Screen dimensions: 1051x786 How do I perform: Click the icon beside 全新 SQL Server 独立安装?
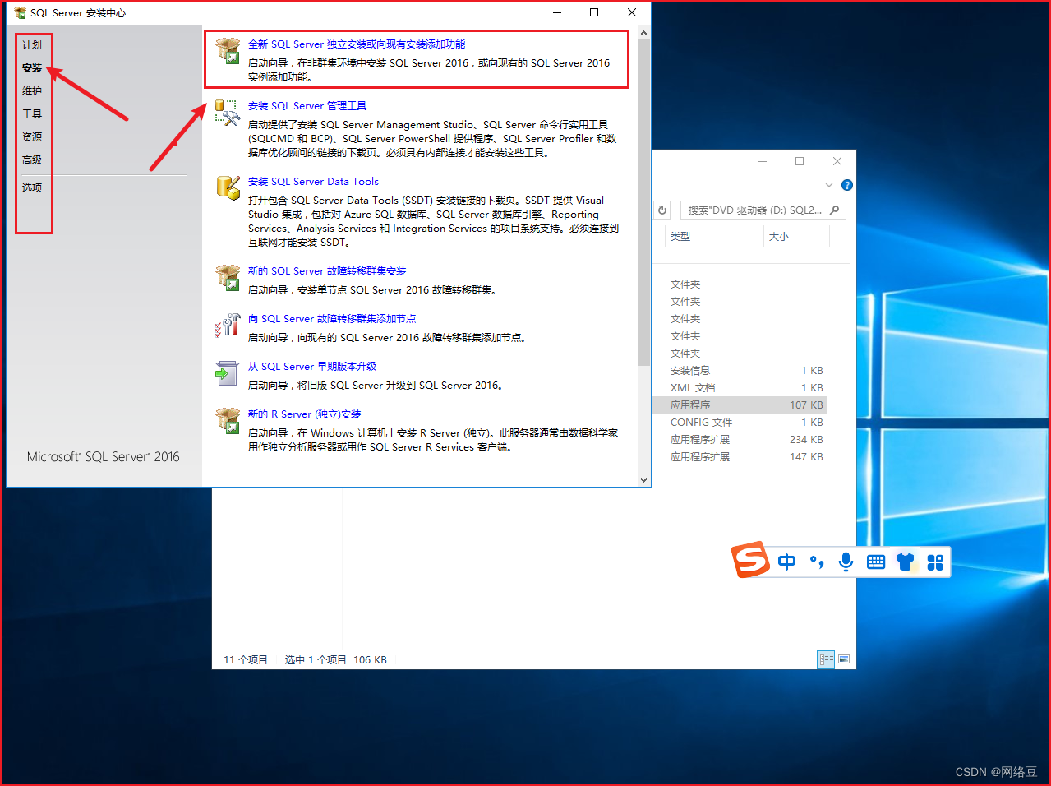[x=228, y=51]
